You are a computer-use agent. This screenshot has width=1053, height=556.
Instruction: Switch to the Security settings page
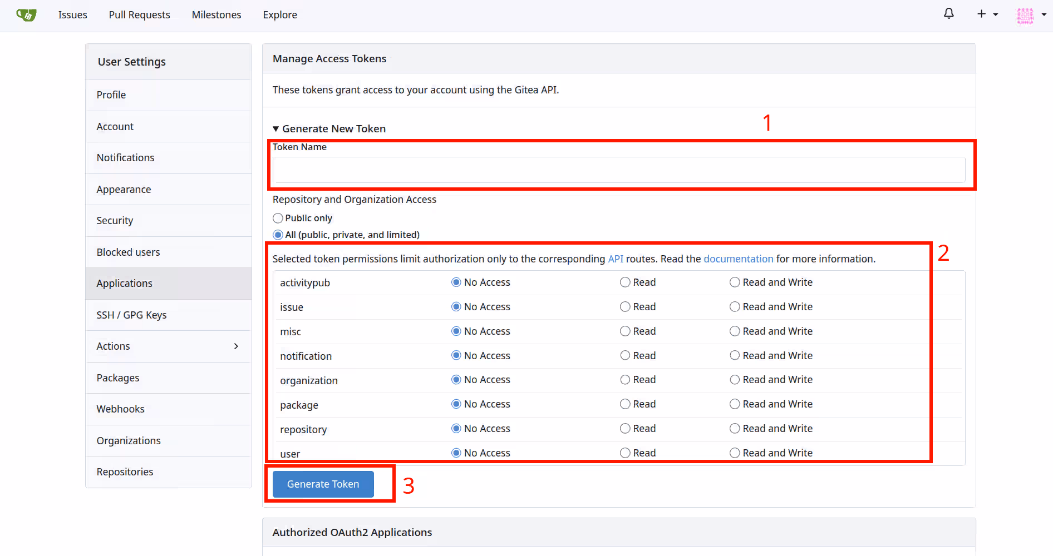[115, 221]
